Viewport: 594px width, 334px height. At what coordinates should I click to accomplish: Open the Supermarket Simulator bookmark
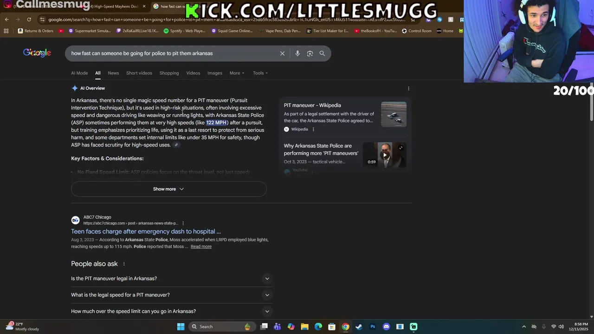pyautogui.click(x=89, y=31)
